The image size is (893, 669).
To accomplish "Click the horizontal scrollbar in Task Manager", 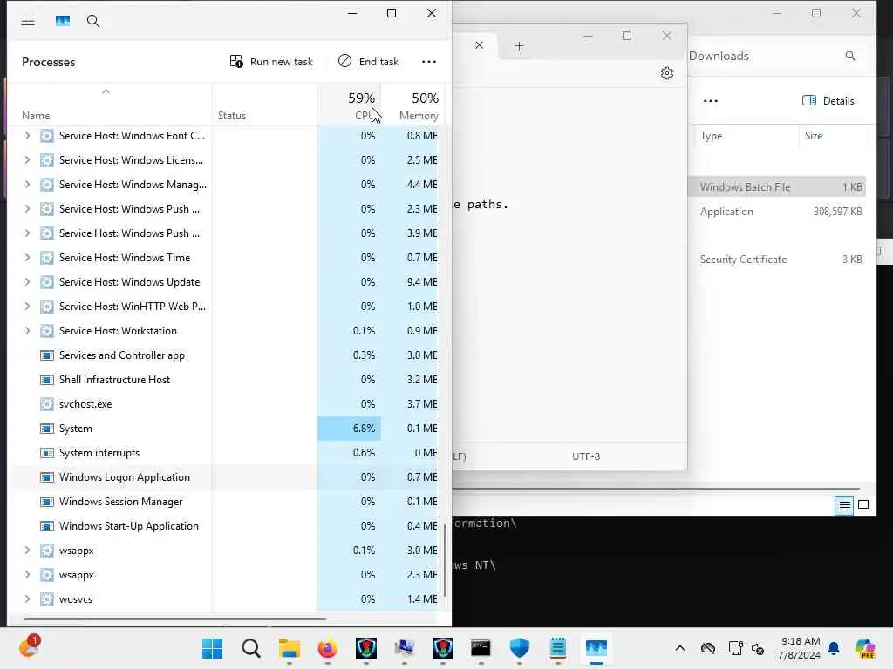I will pyautogui.click(x=174, y=618).
